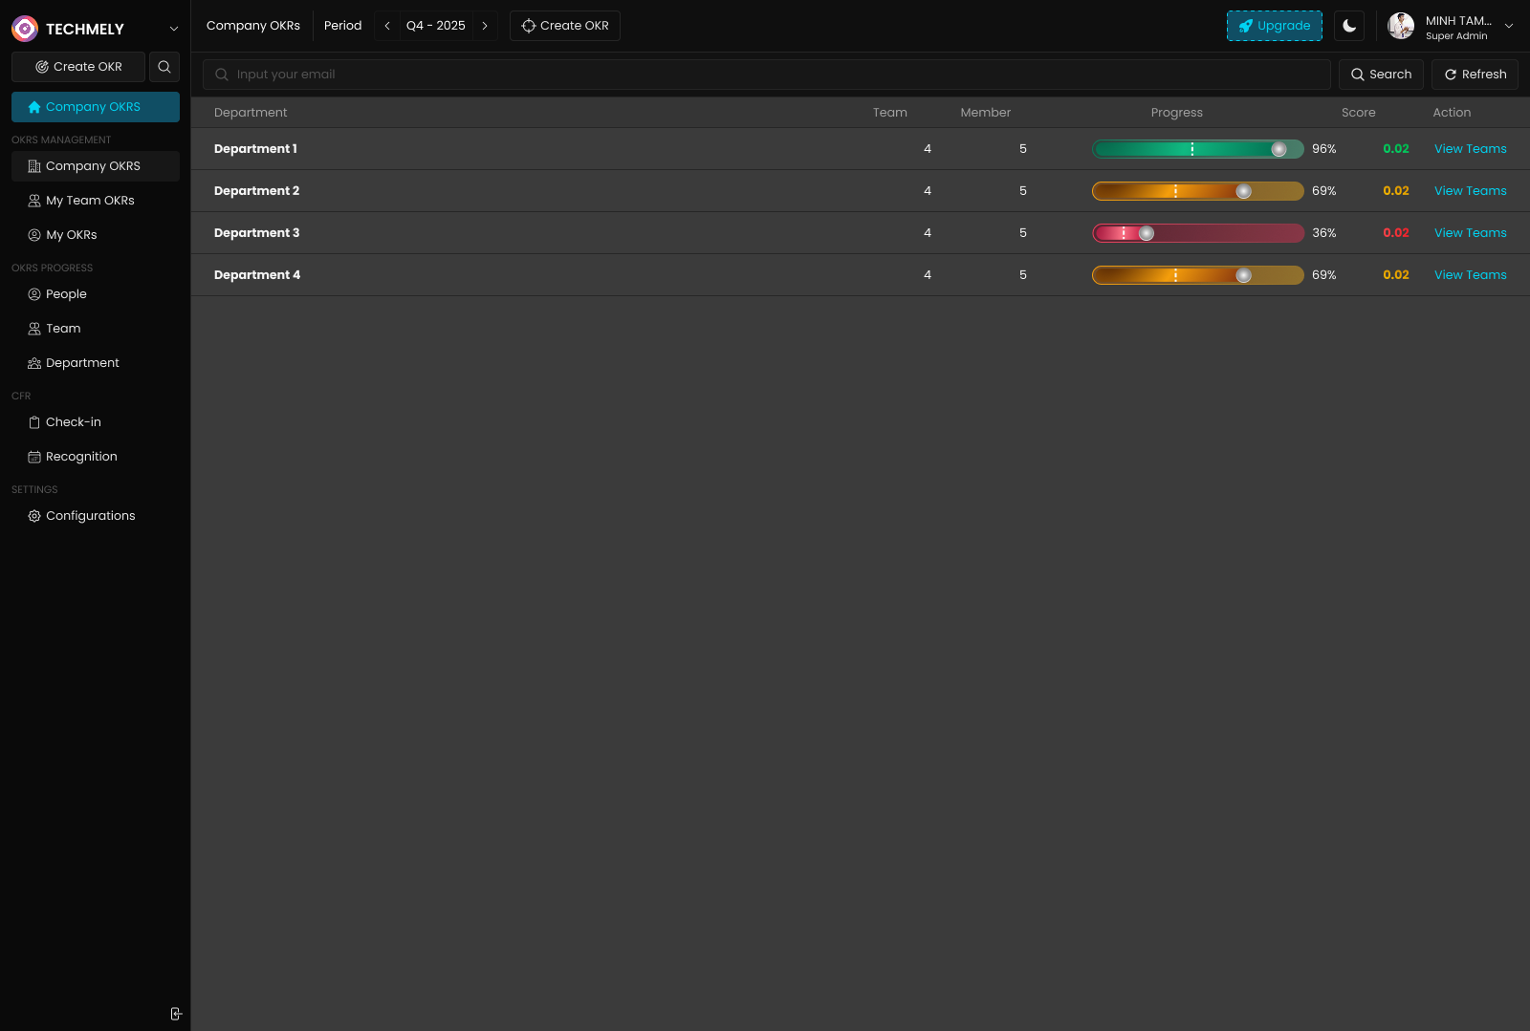1530x1031 pixels.
Task: View Teams for Department 1
Action: (x=1471, y=149)
